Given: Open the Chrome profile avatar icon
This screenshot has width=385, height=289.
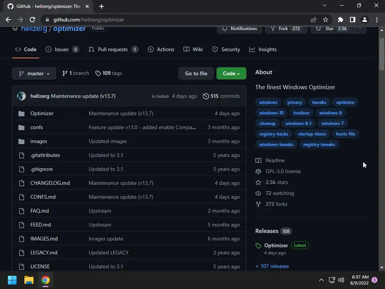Looking at the screenshot, I should click(365, 20).
